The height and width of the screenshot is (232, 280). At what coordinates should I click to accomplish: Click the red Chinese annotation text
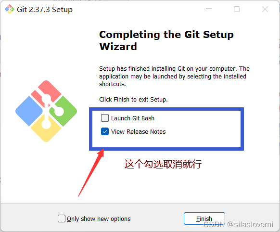point(163,164)
